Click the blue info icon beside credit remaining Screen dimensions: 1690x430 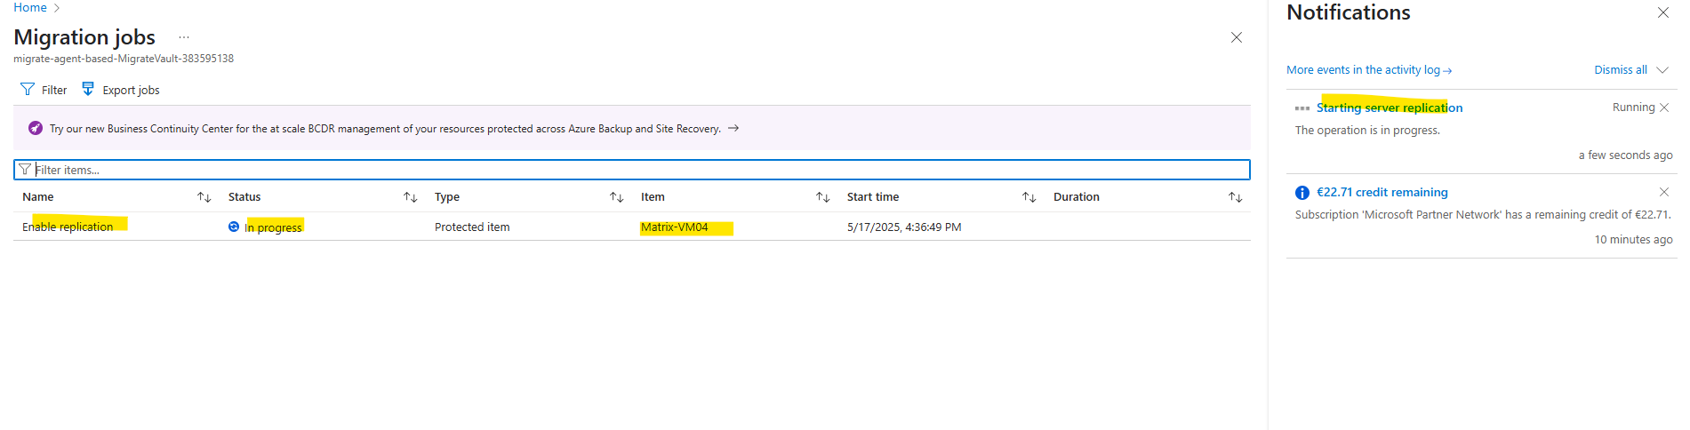(1302, 193)
